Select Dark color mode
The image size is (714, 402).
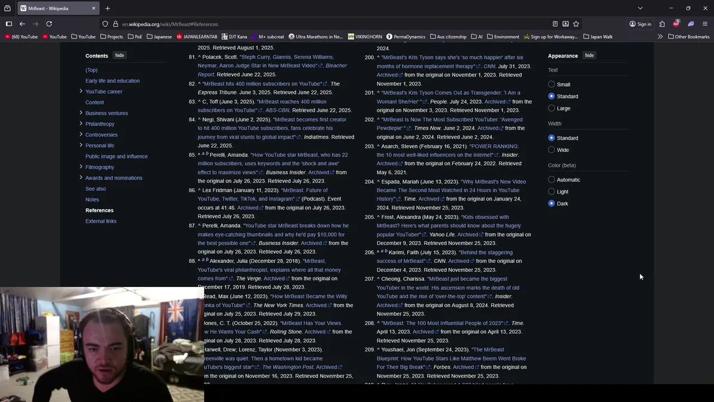coord(552,203)
